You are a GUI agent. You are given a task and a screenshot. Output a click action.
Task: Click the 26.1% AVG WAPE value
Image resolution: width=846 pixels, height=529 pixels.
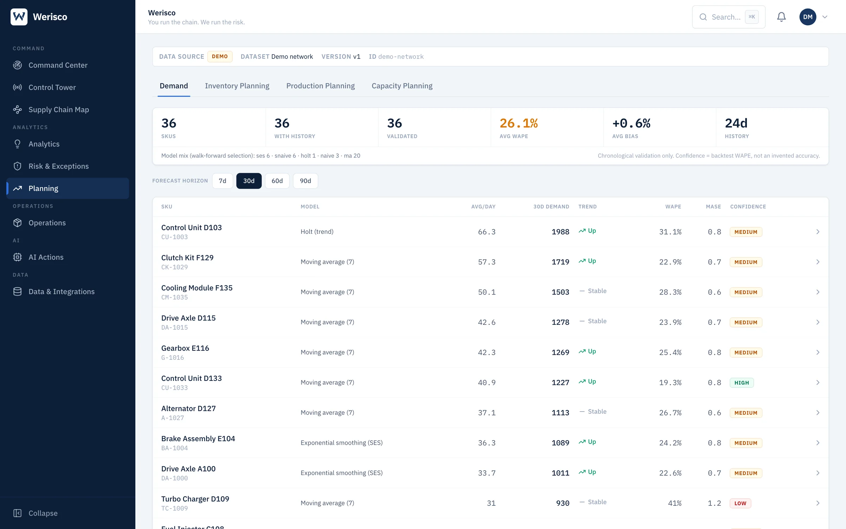[x=519, y=123]
